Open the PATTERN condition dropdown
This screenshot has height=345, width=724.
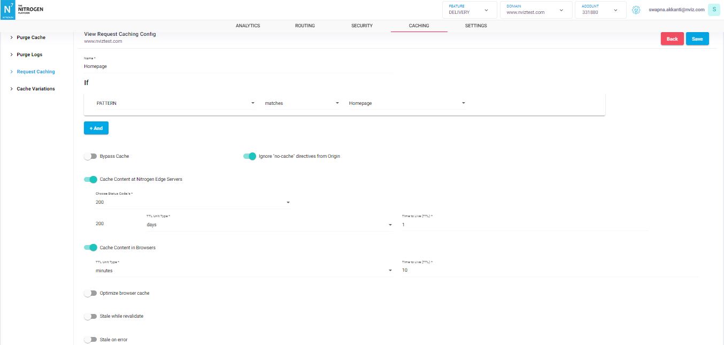point(175,103)
